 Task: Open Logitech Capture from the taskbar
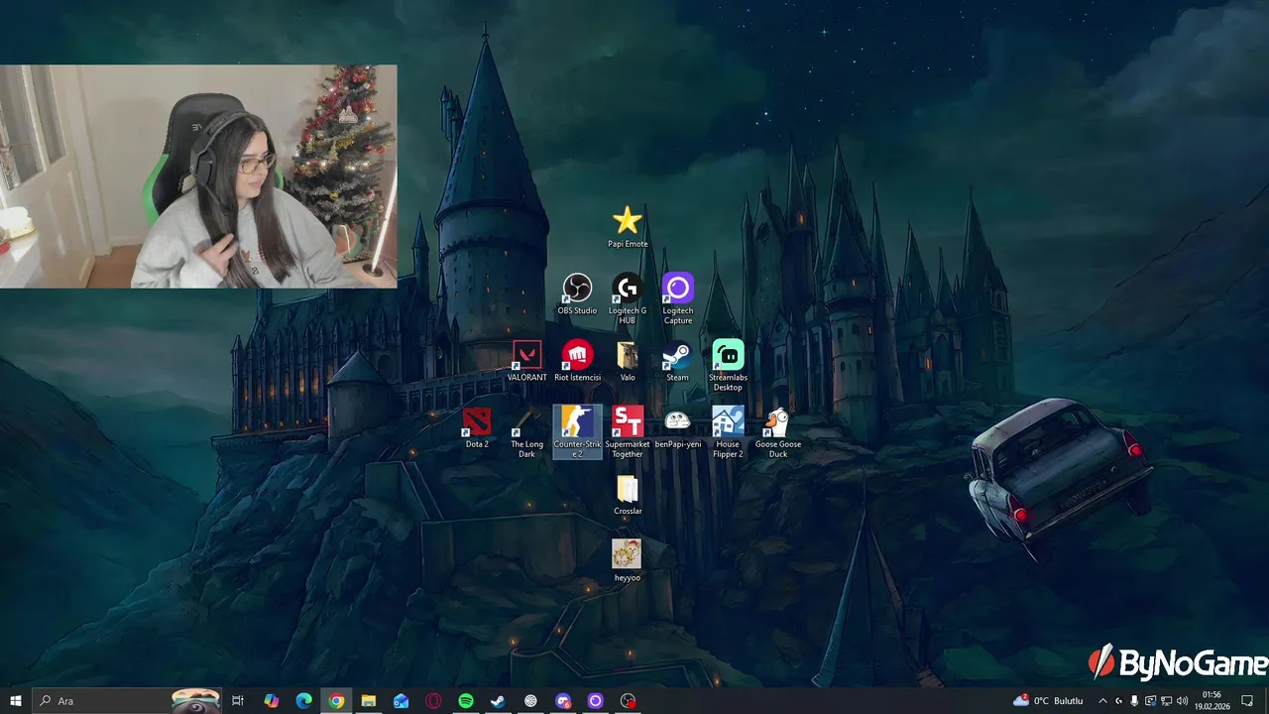tap(595, 701)
